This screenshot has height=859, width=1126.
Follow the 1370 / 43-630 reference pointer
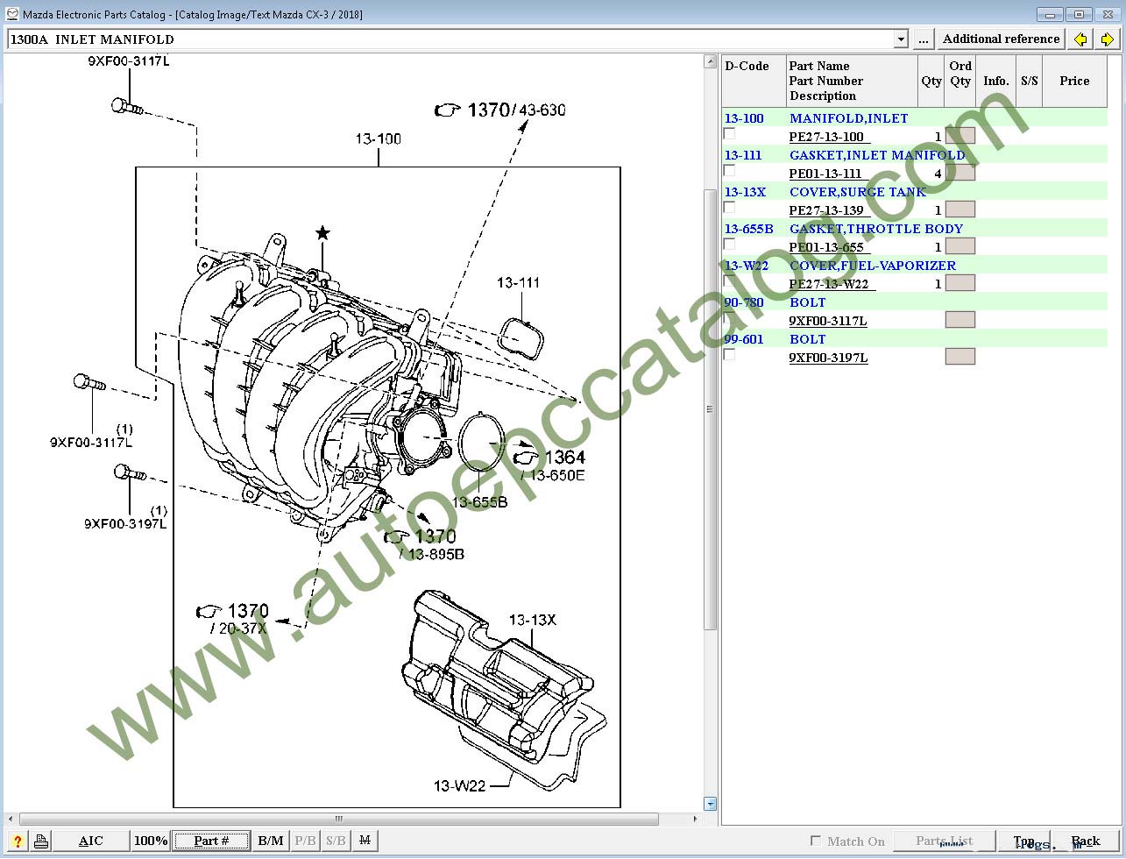tap(500, 110)
